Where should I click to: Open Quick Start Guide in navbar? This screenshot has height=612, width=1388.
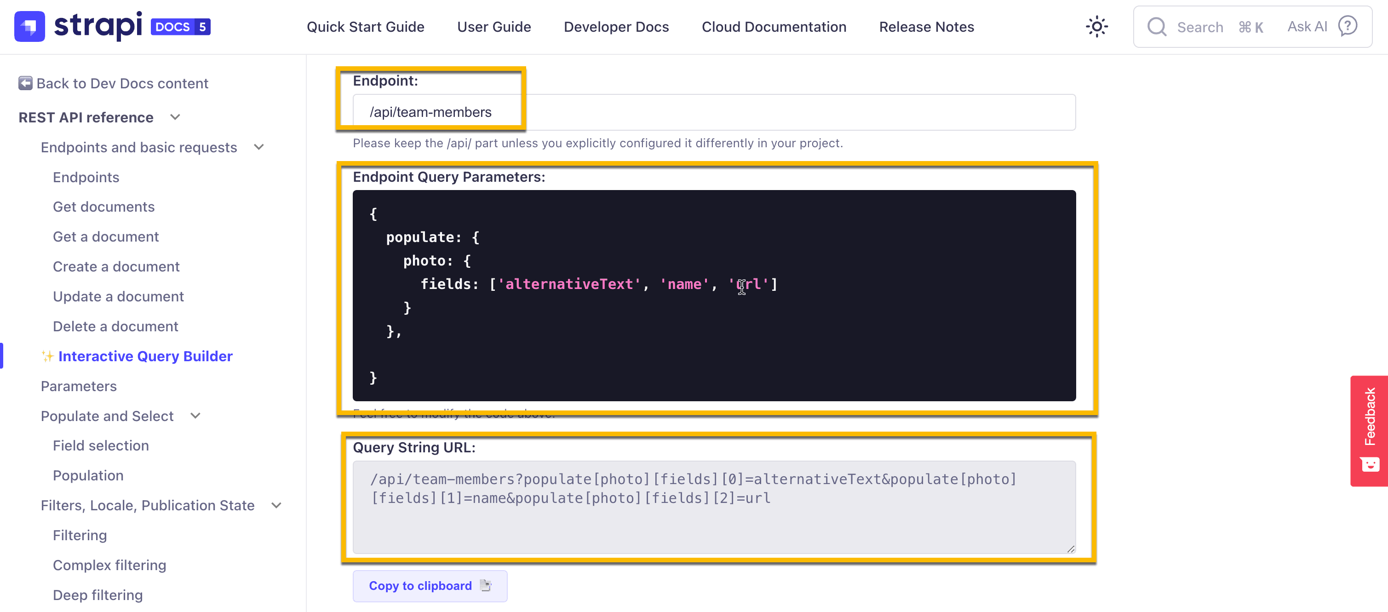click(x=365, y=26)
